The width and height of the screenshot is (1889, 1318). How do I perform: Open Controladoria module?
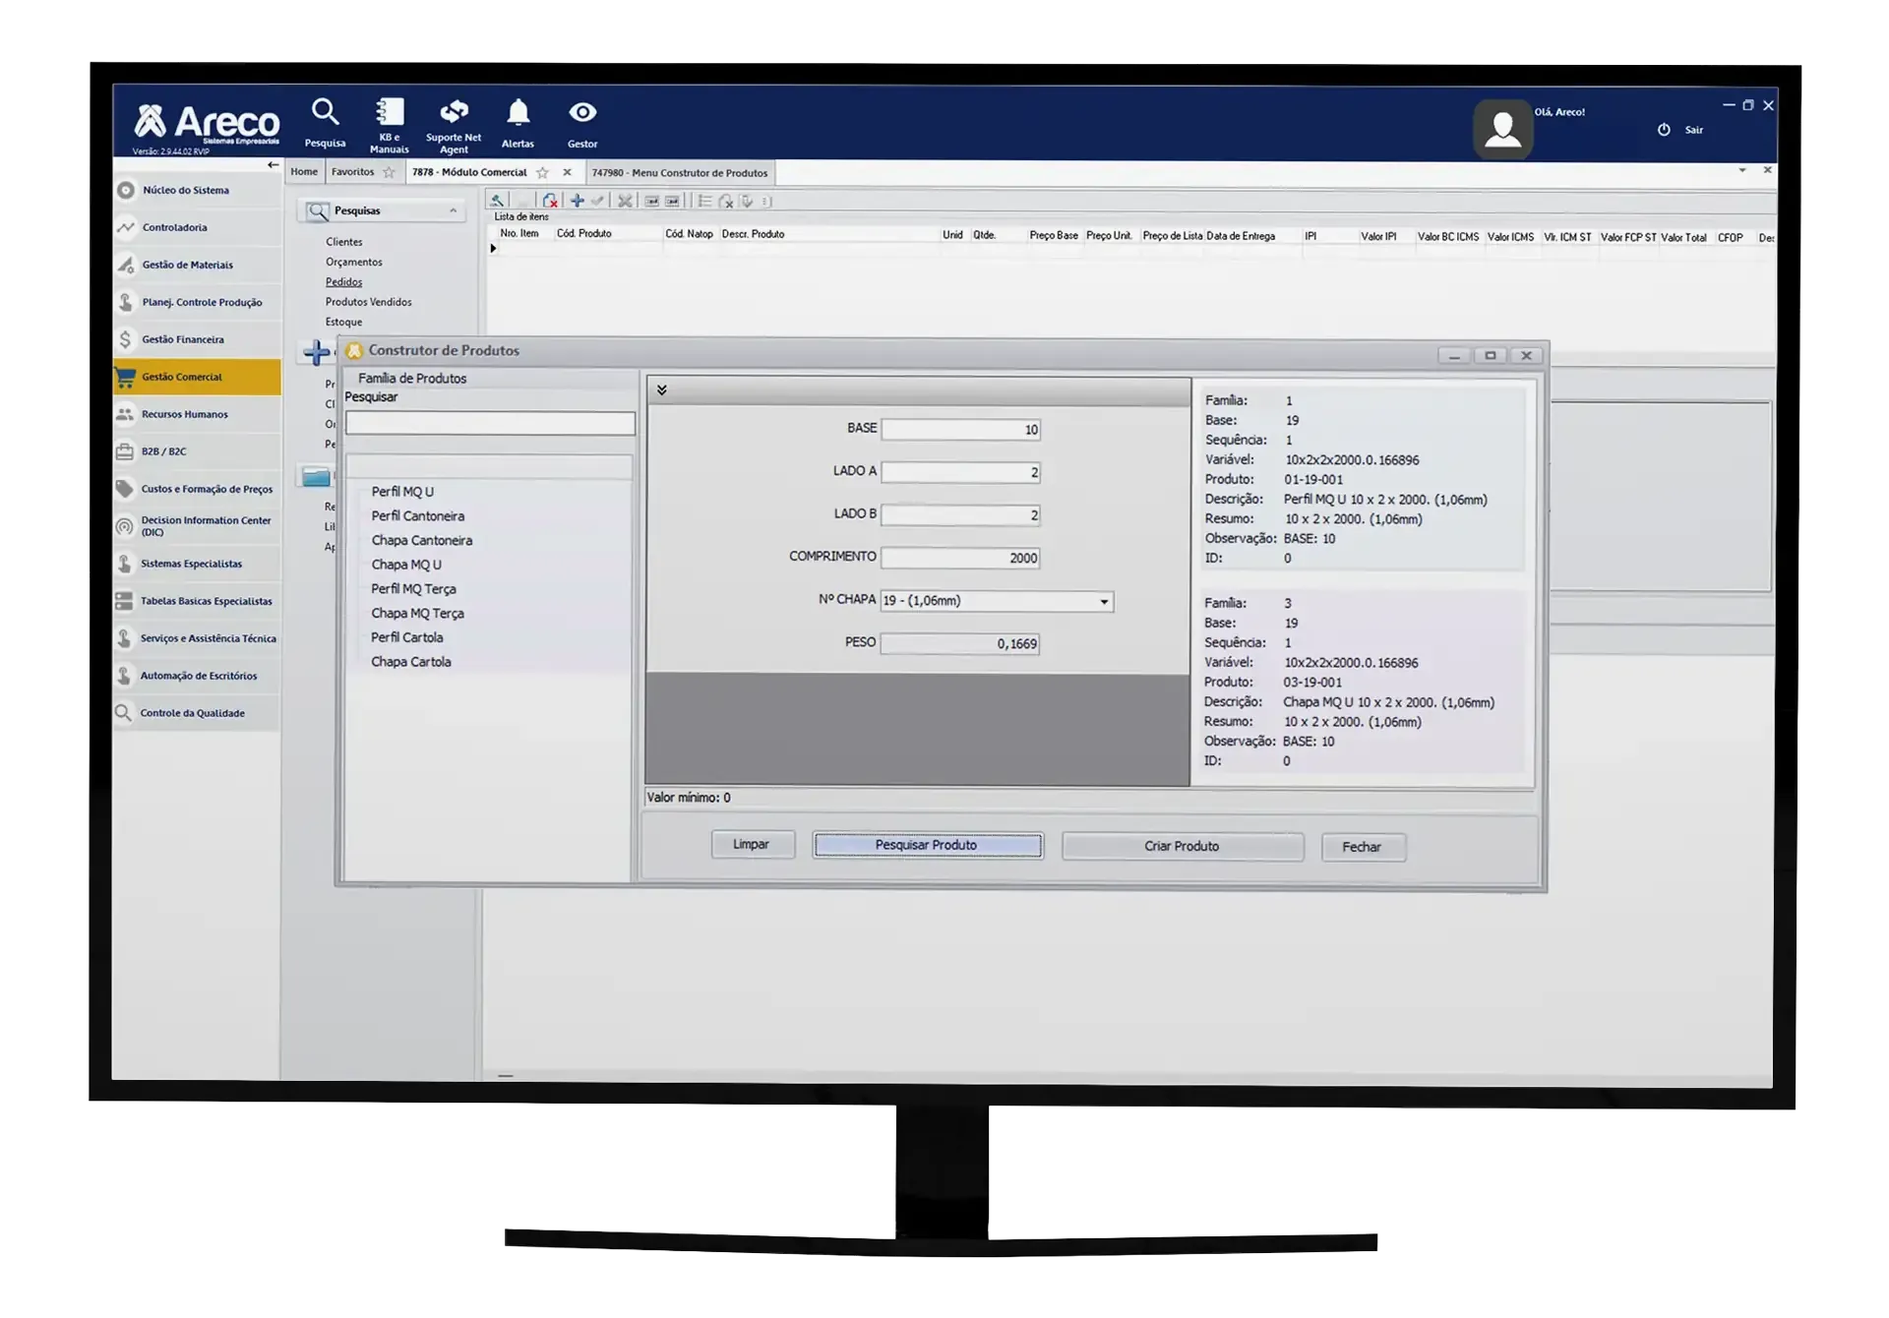click(197, 227)
